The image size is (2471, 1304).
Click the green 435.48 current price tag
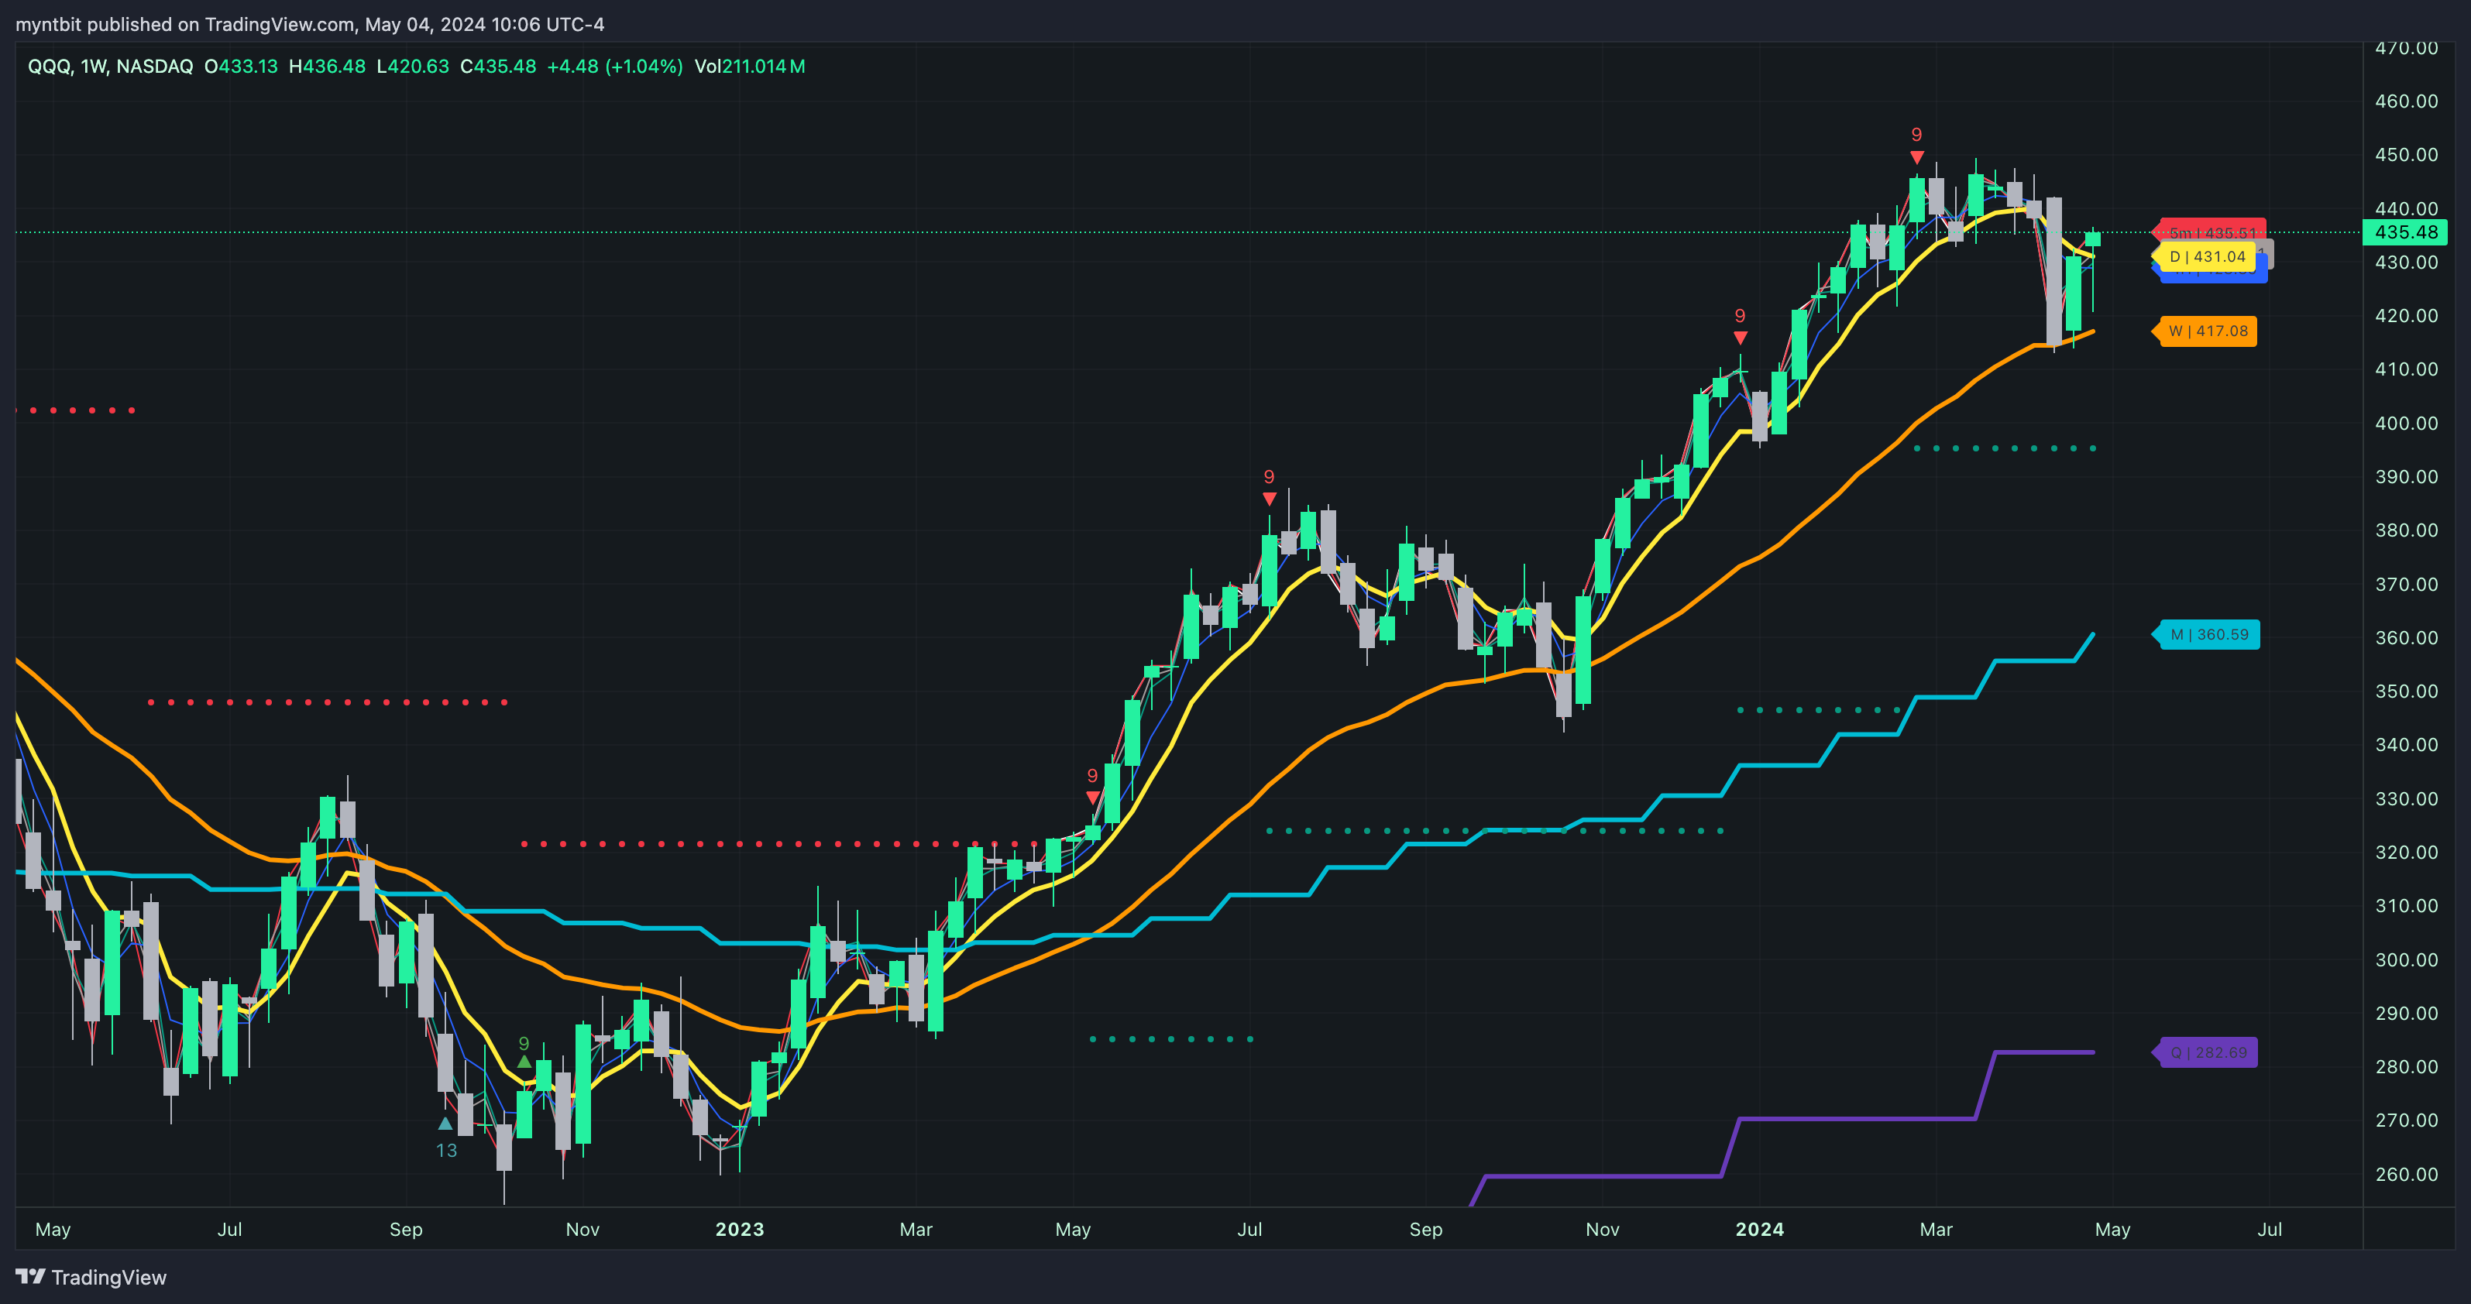(x=2405, y=232)
